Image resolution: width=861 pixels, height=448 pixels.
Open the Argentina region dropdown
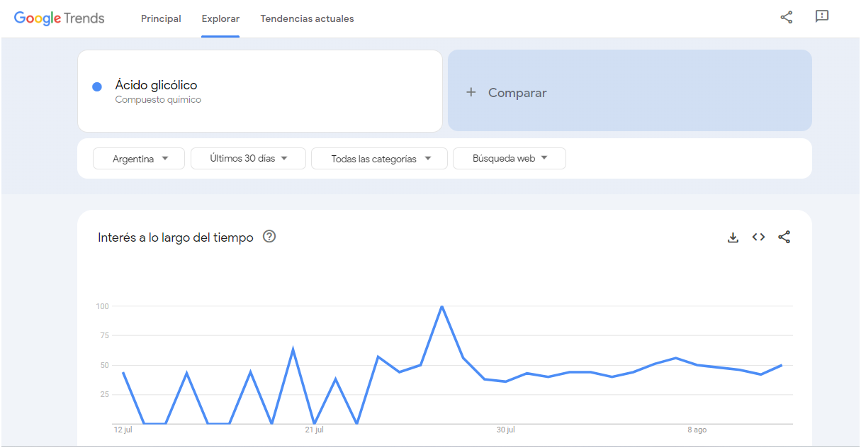click(x=139, y=159)
